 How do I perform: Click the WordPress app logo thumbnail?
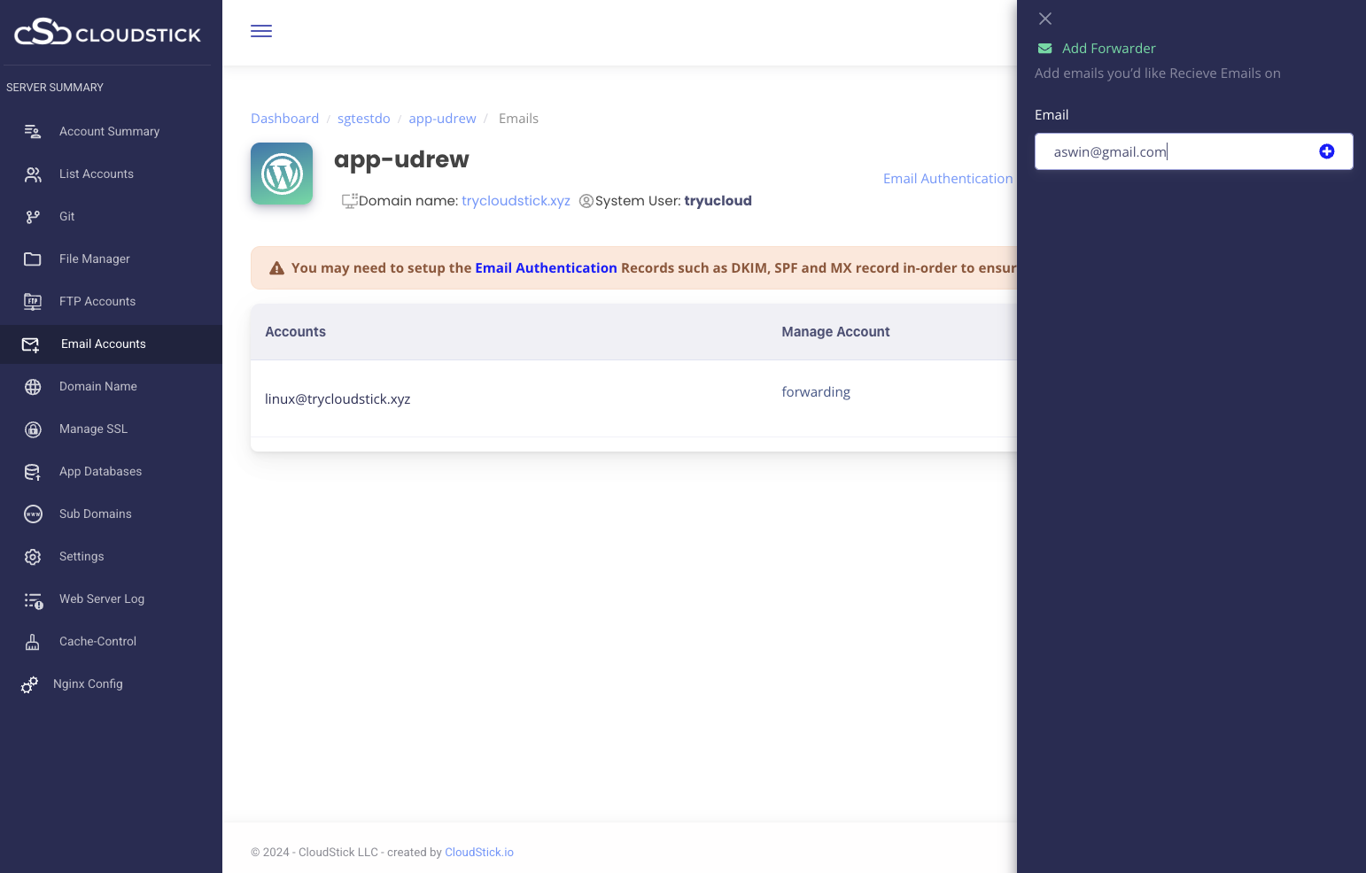pos(282,174)
